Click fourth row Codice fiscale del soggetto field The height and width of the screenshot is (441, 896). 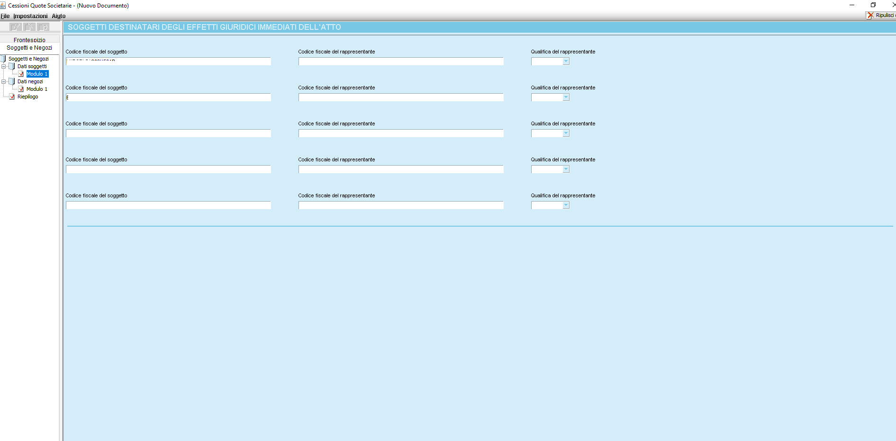pos(168,169)
